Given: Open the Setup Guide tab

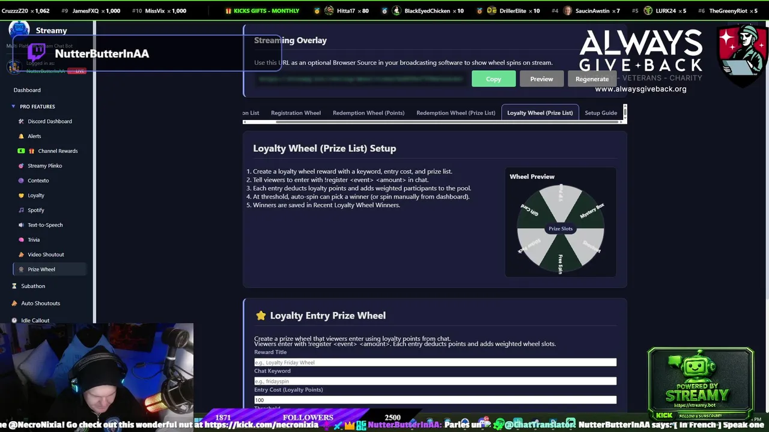Looking at the screenshot, I should [x=601, y=113].
